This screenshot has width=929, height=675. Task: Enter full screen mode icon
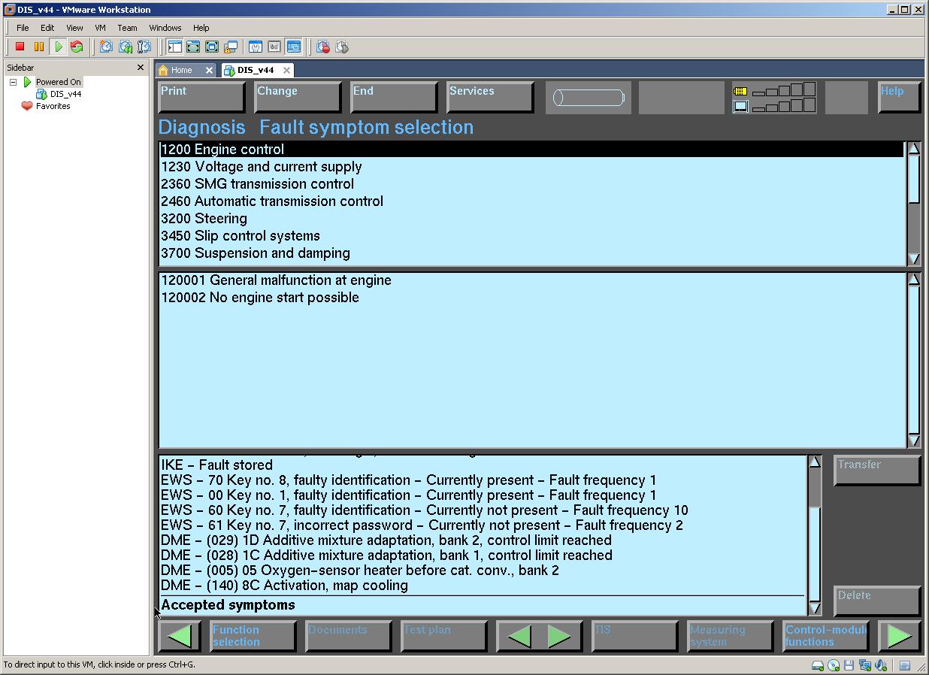coord(212,47)
